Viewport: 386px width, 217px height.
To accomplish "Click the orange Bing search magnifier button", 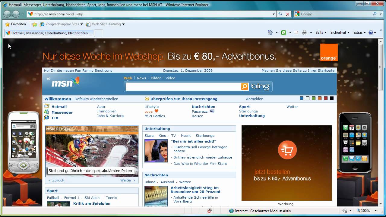I will [x=245, y=86].
